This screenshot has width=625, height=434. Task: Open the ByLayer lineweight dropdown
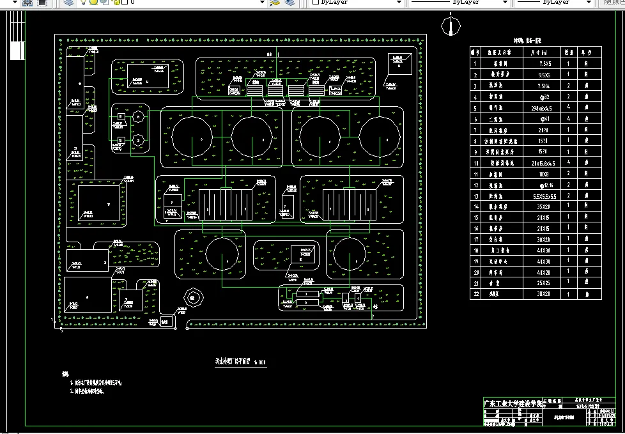(589, 2)
